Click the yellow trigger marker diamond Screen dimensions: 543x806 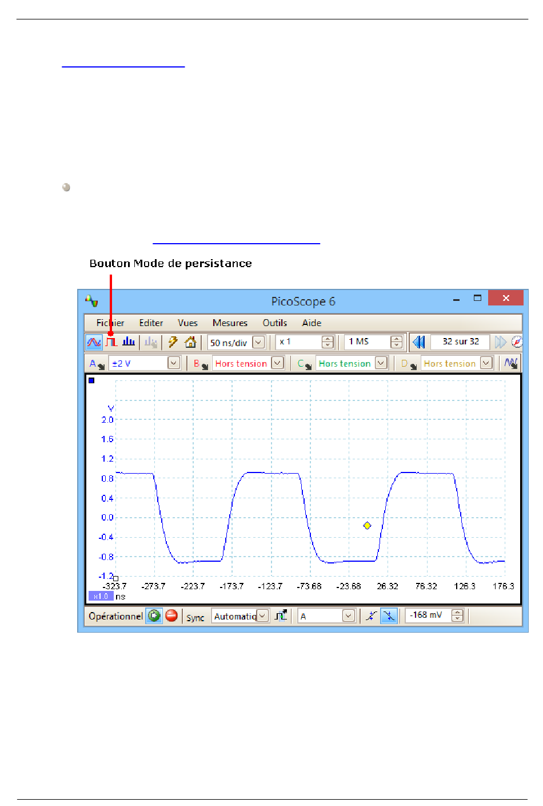coord(367,526)
